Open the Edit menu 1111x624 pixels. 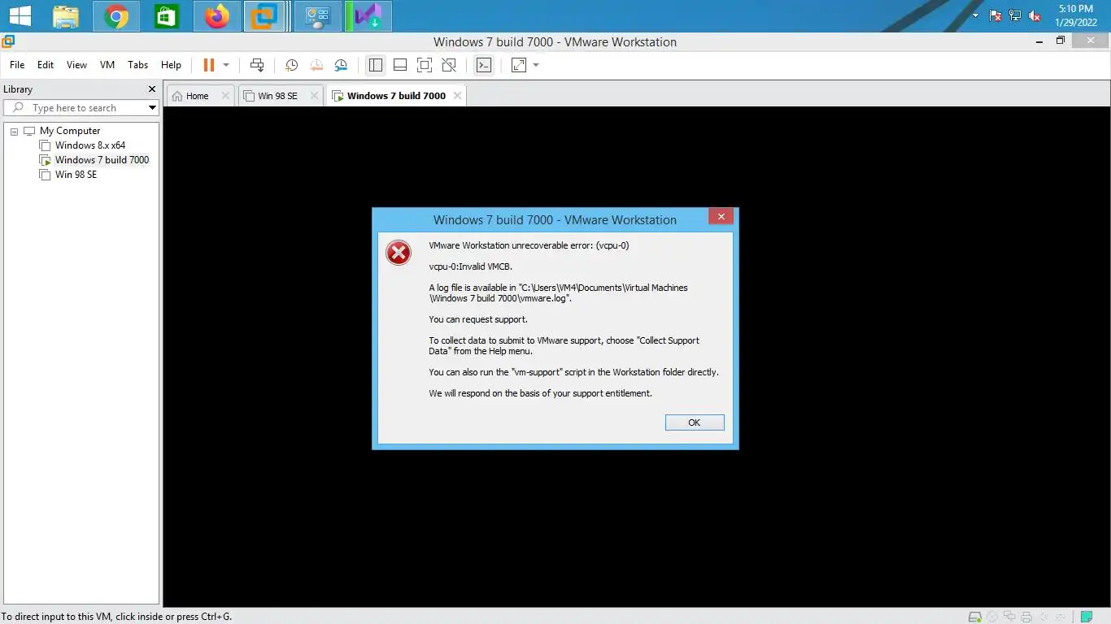[x=46, y=65]
